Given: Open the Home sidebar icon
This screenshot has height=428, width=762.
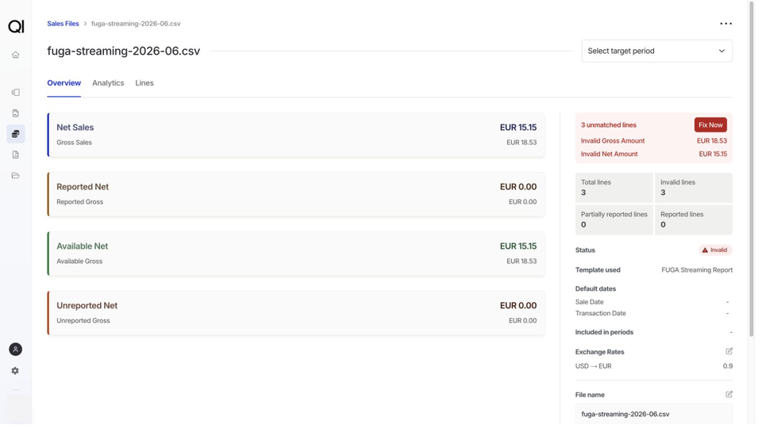Looking at the screenshot, I should [16, 55].
